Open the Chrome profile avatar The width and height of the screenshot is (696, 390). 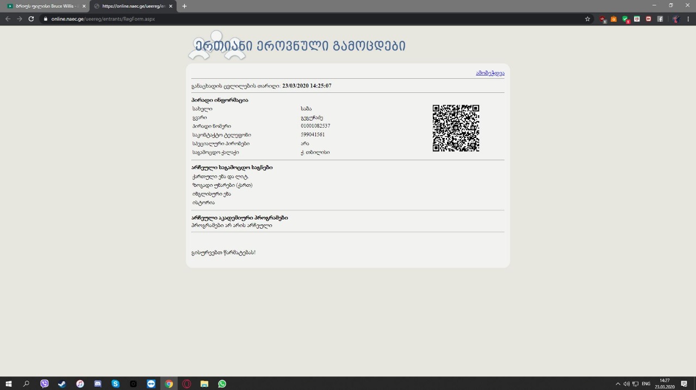(676, 19)
